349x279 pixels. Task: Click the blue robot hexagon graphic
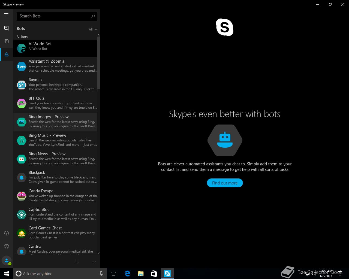pos(225,140)
